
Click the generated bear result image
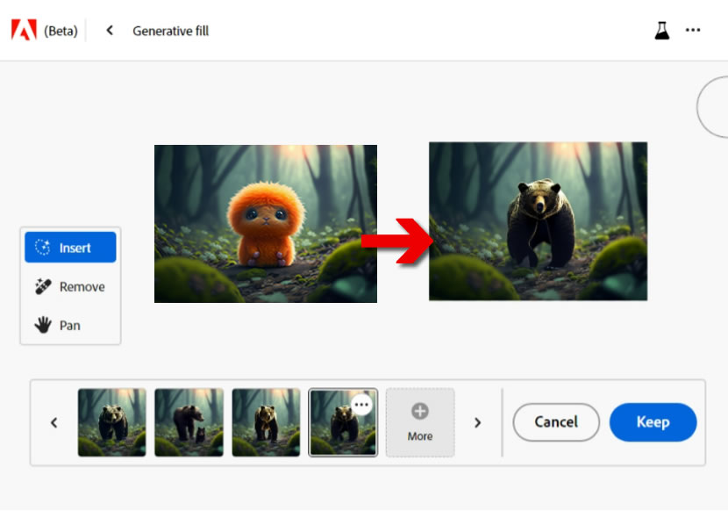538,221
